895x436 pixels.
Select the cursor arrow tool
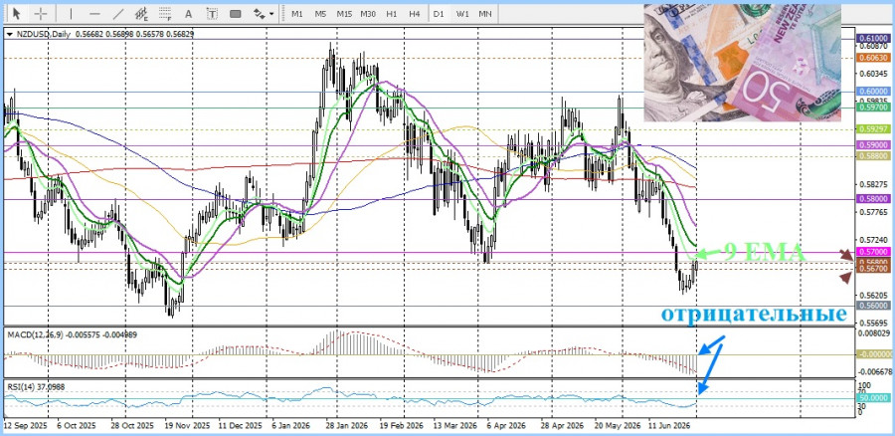[17, 13]
